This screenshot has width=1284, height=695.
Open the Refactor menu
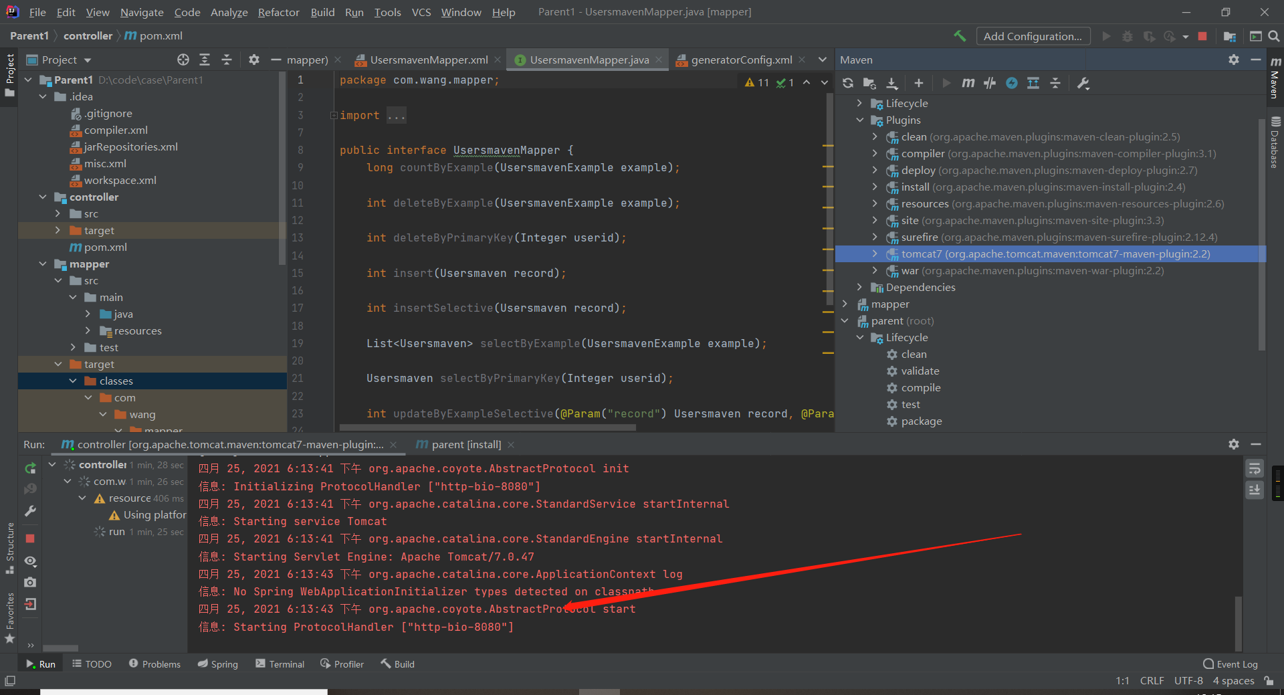click(x=278, y=12)
